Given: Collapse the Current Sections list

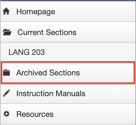Looking at the screenshot, I should (x=68, y=32).
